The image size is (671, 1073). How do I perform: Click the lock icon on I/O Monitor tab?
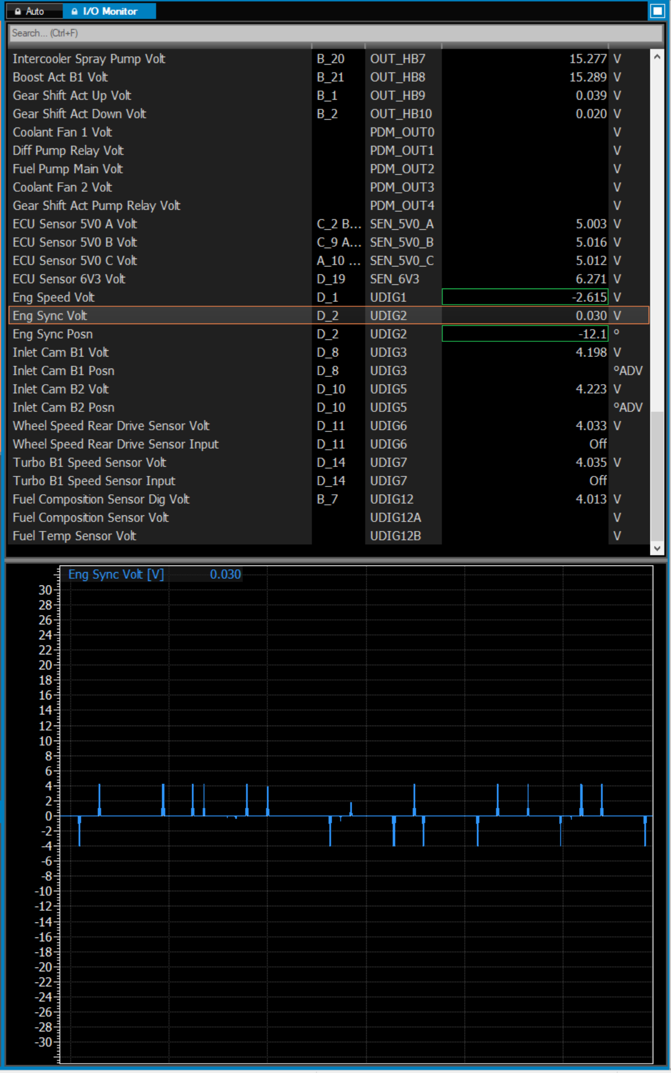pyautogui.click(x=74, y=11)
